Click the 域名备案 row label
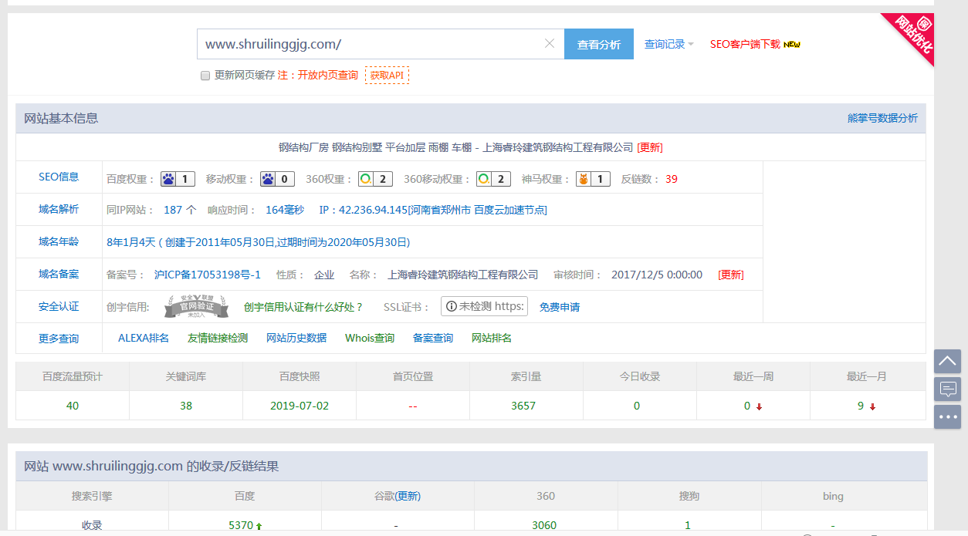The width and height of the screenshot is (968, 536). pyautogui.click(x=59, y=274)
